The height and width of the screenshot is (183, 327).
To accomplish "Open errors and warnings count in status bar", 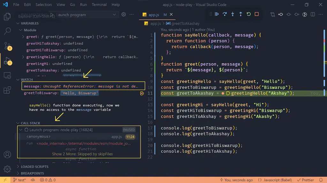I will click(48, 180).
